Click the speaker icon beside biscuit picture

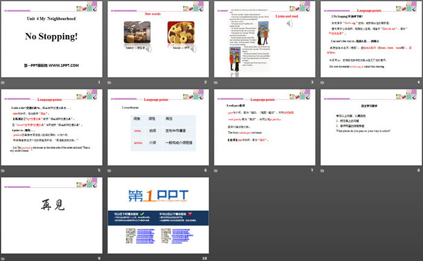pyautogui.click(x=193, y=49)
